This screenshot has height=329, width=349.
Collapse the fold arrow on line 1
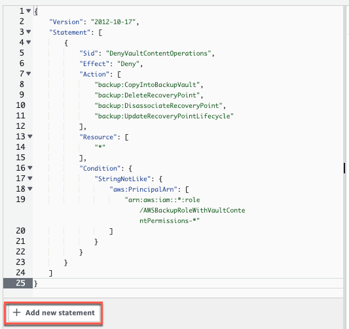pyautogui.click(x=29, y=10)
